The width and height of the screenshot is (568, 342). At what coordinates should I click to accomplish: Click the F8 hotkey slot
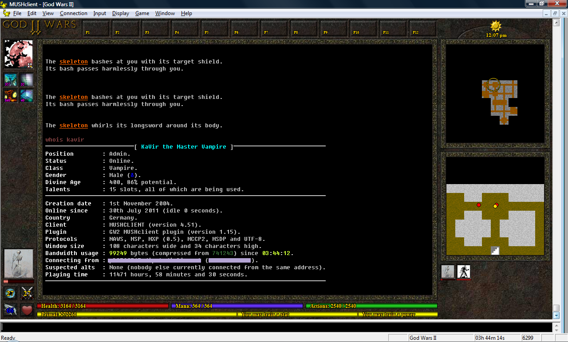click(x=304, y=29)
